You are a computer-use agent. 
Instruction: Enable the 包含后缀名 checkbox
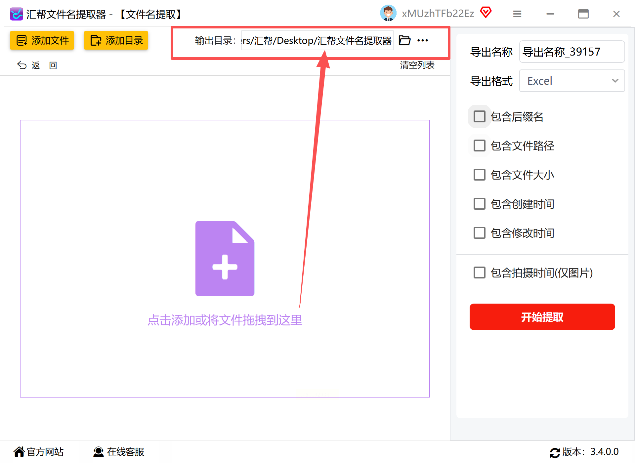coord(479,116)
